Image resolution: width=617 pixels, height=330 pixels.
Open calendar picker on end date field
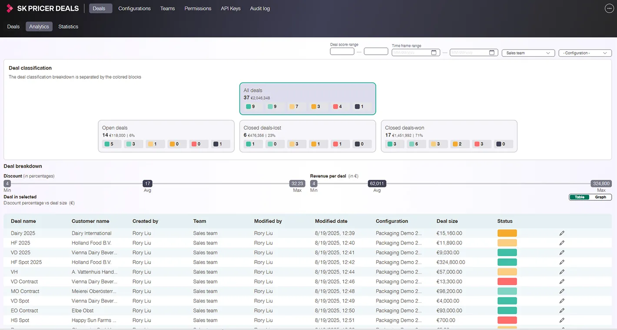coord(492,53)
